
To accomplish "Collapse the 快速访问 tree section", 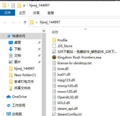I will [x=3, y=36].
